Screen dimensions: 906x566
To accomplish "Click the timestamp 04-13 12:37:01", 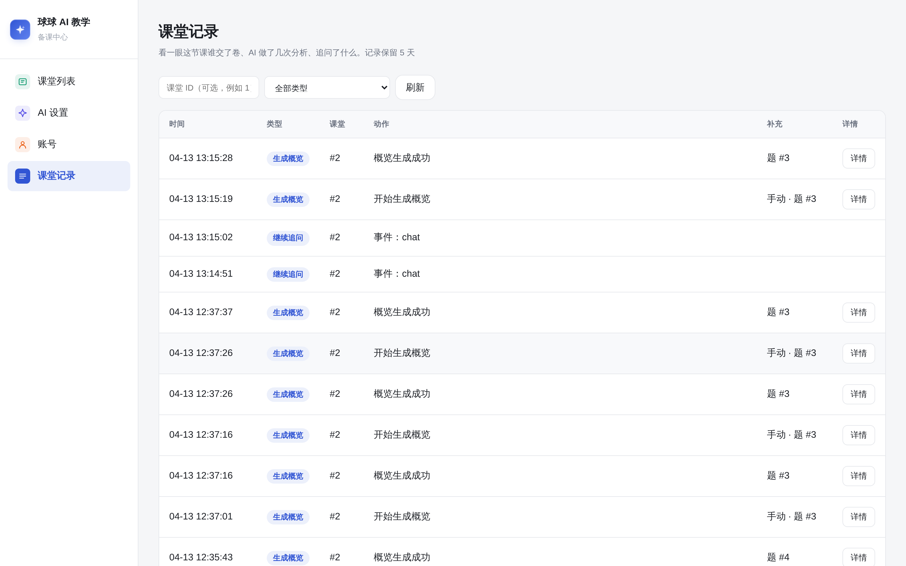I will point(201,517).
